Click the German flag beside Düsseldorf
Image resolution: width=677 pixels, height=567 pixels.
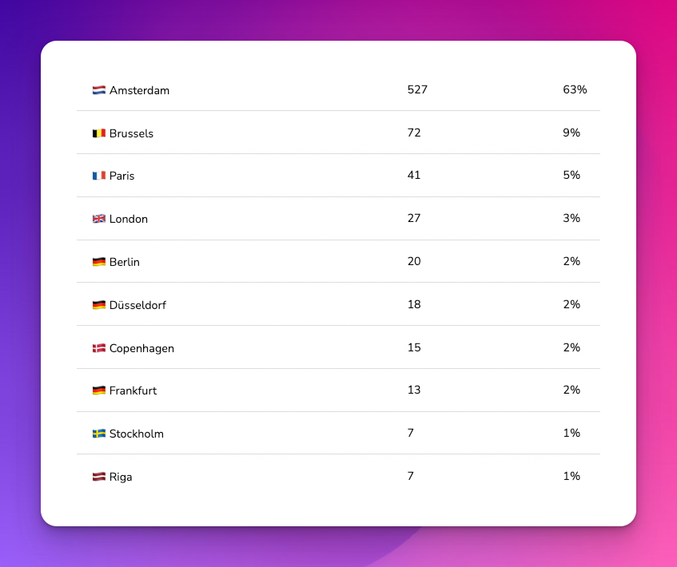(99, 305)
